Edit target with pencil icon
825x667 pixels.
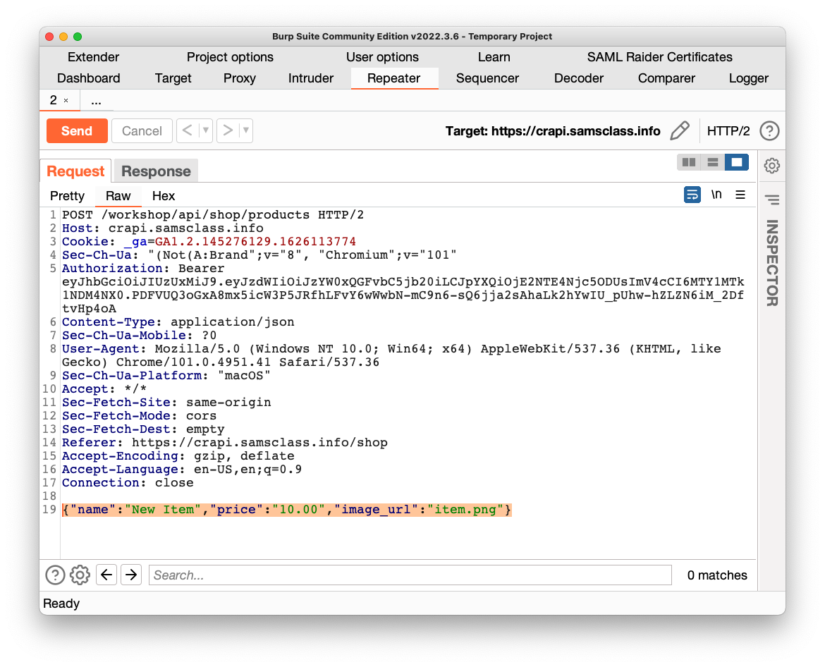click(679, 130)
